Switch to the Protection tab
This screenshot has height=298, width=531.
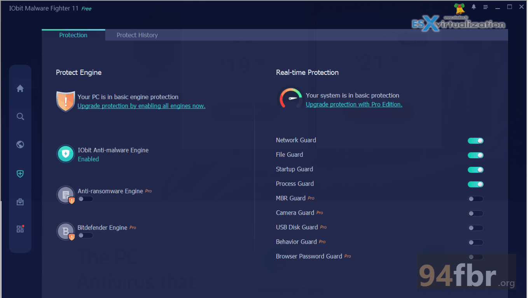point(73,35)
